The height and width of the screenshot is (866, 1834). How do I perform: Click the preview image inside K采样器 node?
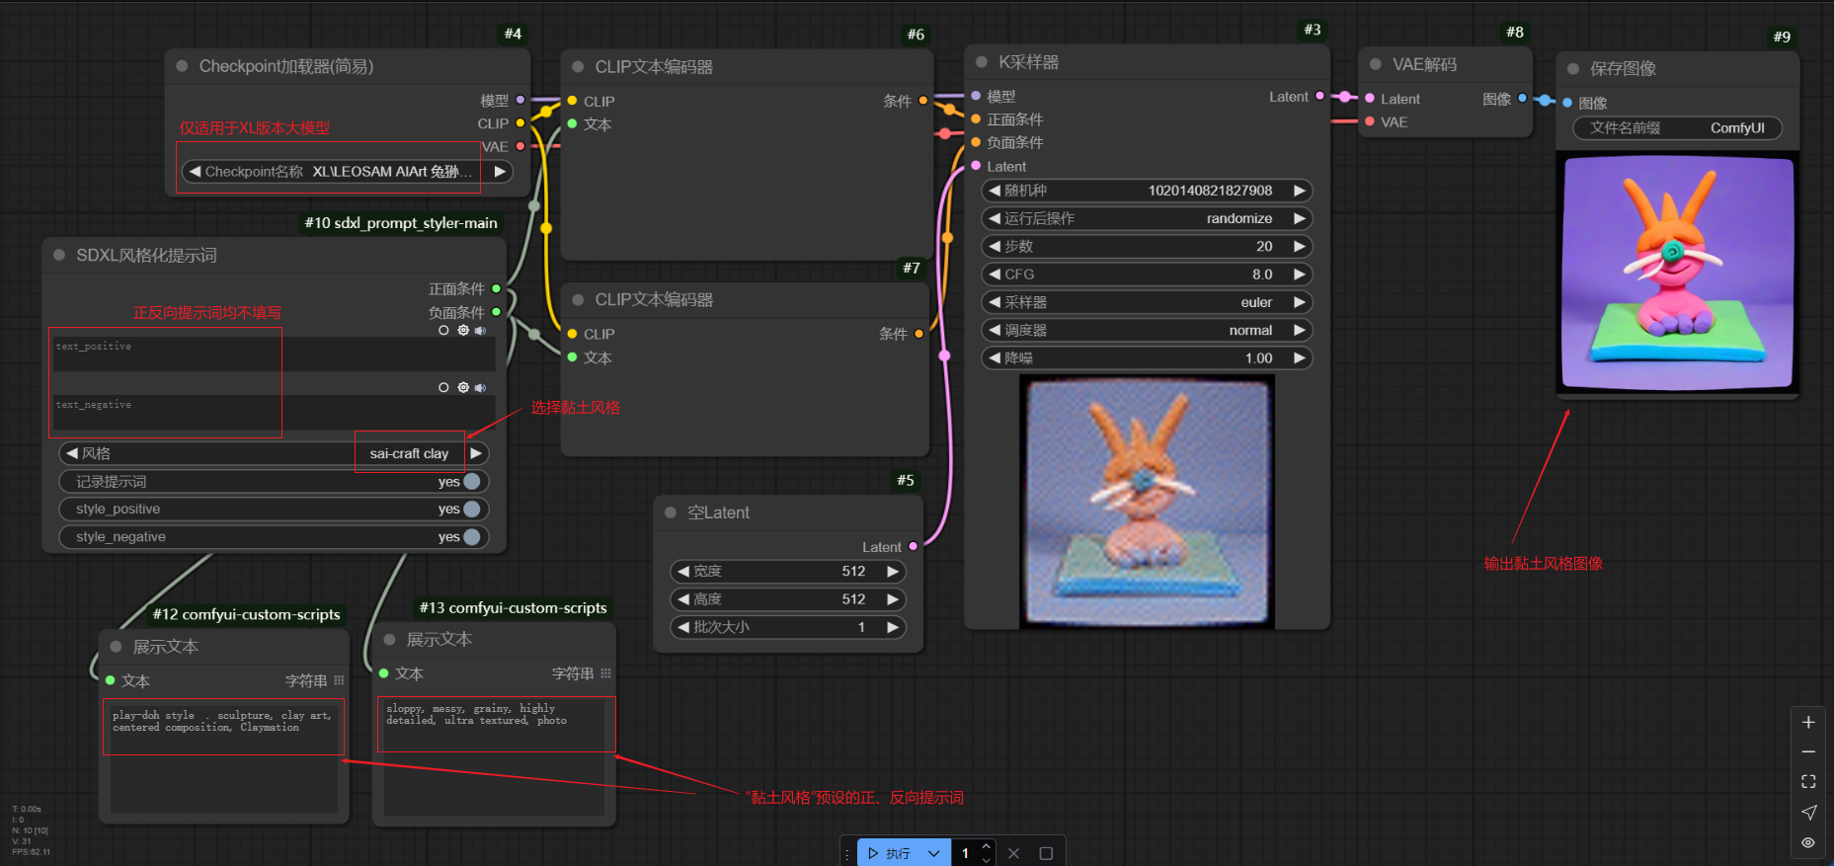click(x=1148, y=502)
